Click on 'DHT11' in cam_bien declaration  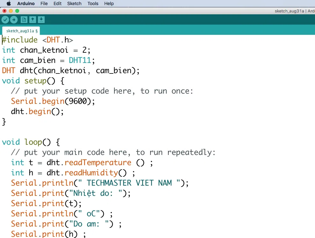[80, 60]
